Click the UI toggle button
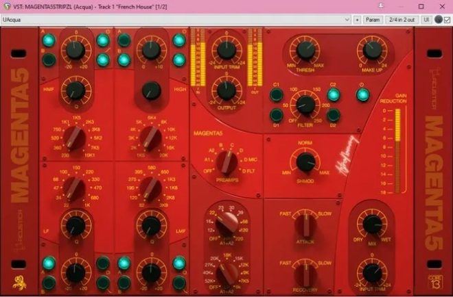This screenshot has height=297, width=453. point(426,20)
